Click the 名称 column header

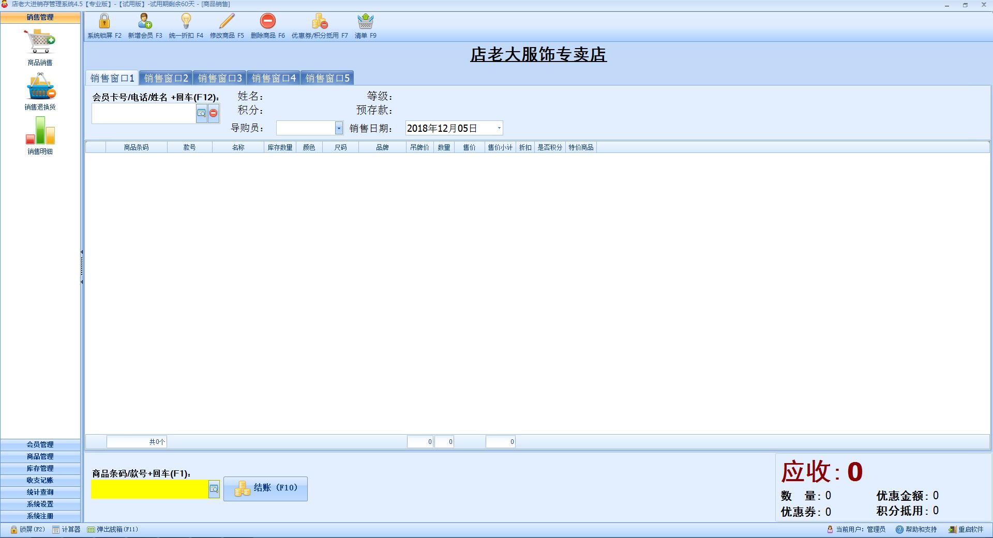pos(238,147)
